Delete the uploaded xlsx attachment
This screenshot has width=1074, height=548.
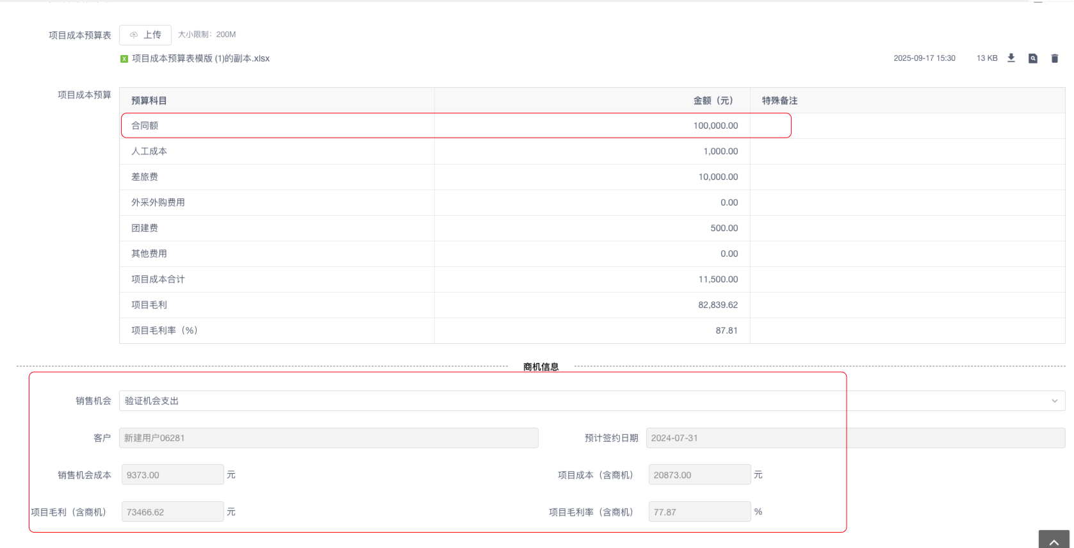1055,58
